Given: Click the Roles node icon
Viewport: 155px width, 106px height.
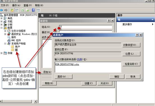Looking at the screenshot, I should click(5, 18).
